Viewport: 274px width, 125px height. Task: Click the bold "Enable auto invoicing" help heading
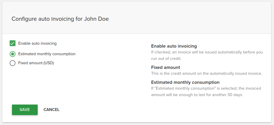(x=174, y=46)
